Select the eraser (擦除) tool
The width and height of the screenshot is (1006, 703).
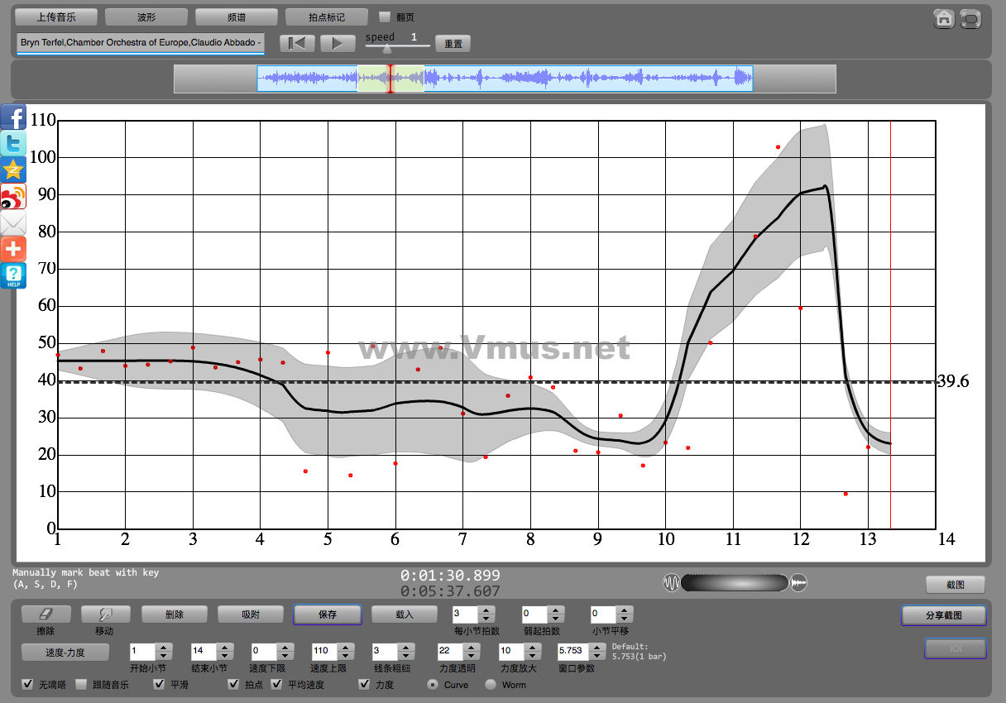click(x=46, y=615)
